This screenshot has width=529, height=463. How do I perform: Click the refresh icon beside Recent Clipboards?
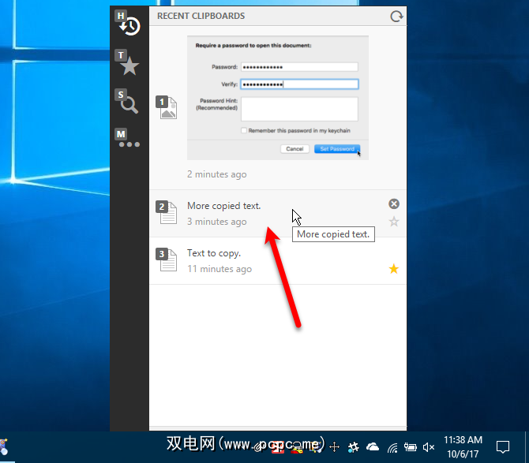point(396,16)
